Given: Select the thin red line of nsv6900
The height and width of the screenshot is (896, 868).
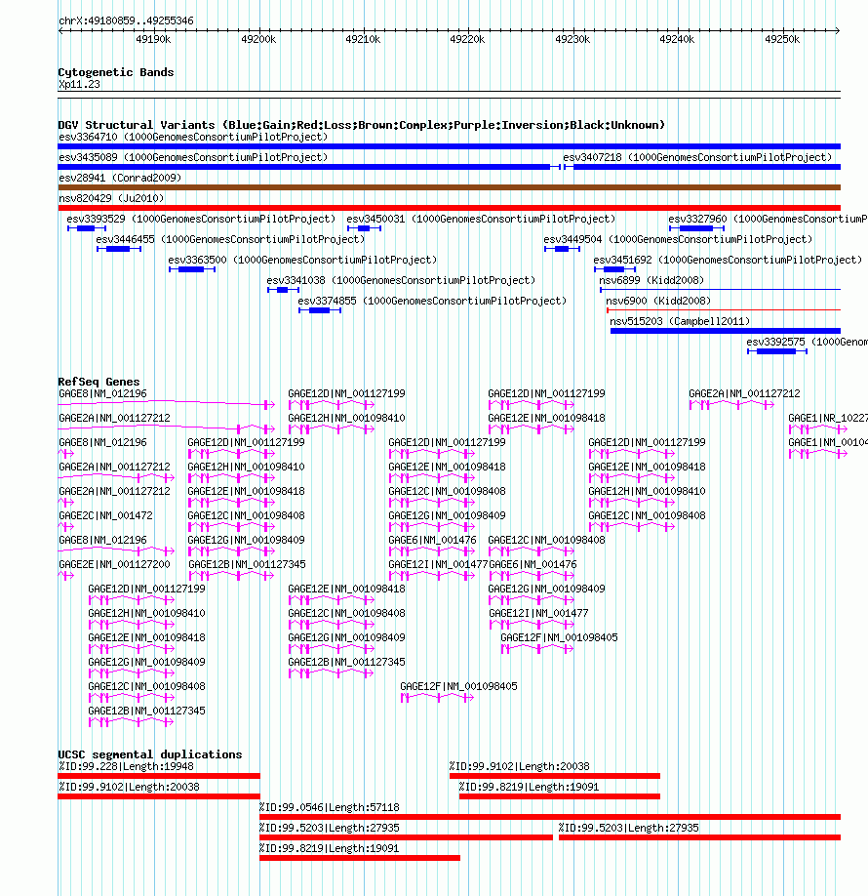Looking at the screenshot, I should 724,310.
